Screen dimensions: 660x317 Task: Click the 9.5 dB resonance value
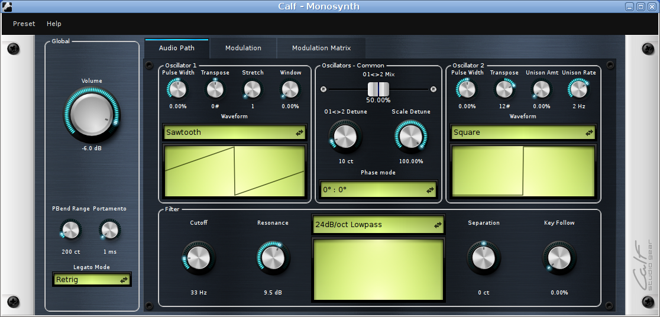pyautogui.click(x=273, y=293)
